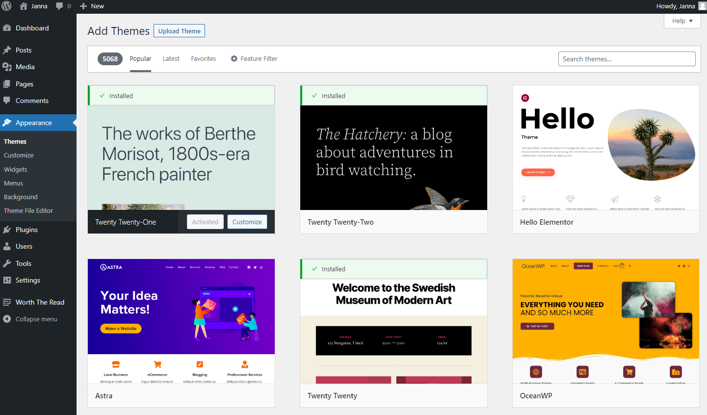Click the Feature Filter gear icon
The width and height of the screenshot is (707, 415).
point(234,58)
